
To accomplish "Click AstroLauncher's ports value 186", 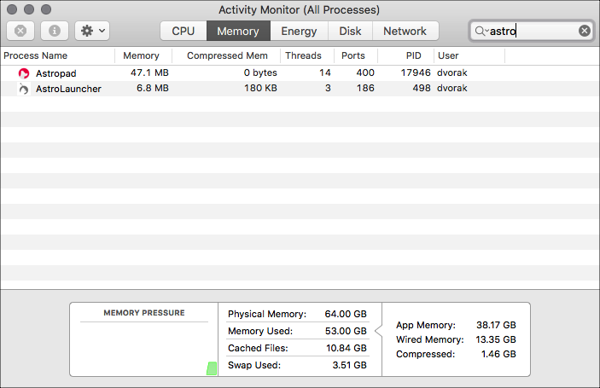I will point(365,88).
